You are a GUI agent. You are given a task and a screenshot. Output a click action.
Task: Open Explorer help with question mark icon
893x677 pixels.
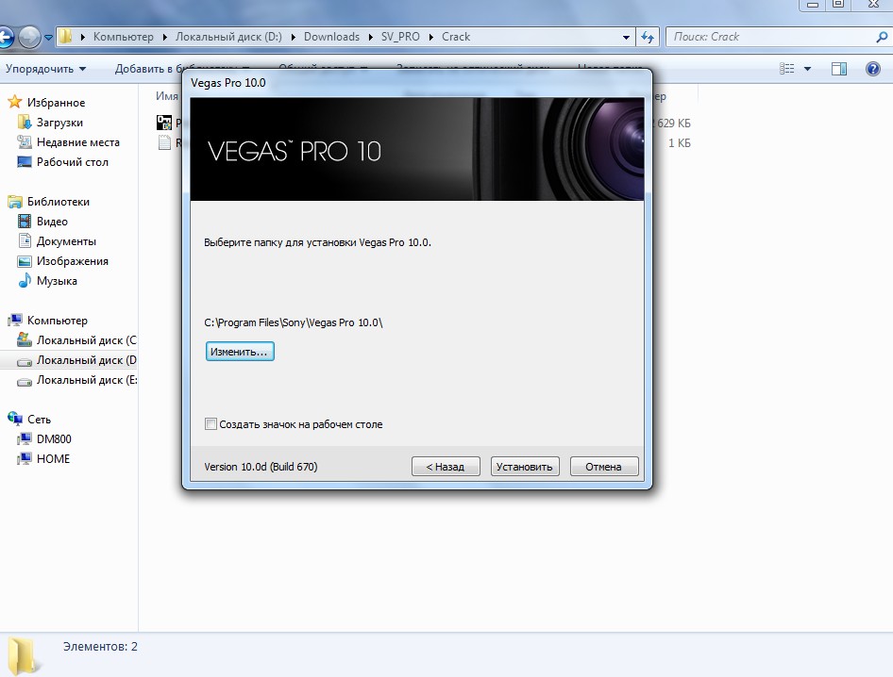pos(872,69)
